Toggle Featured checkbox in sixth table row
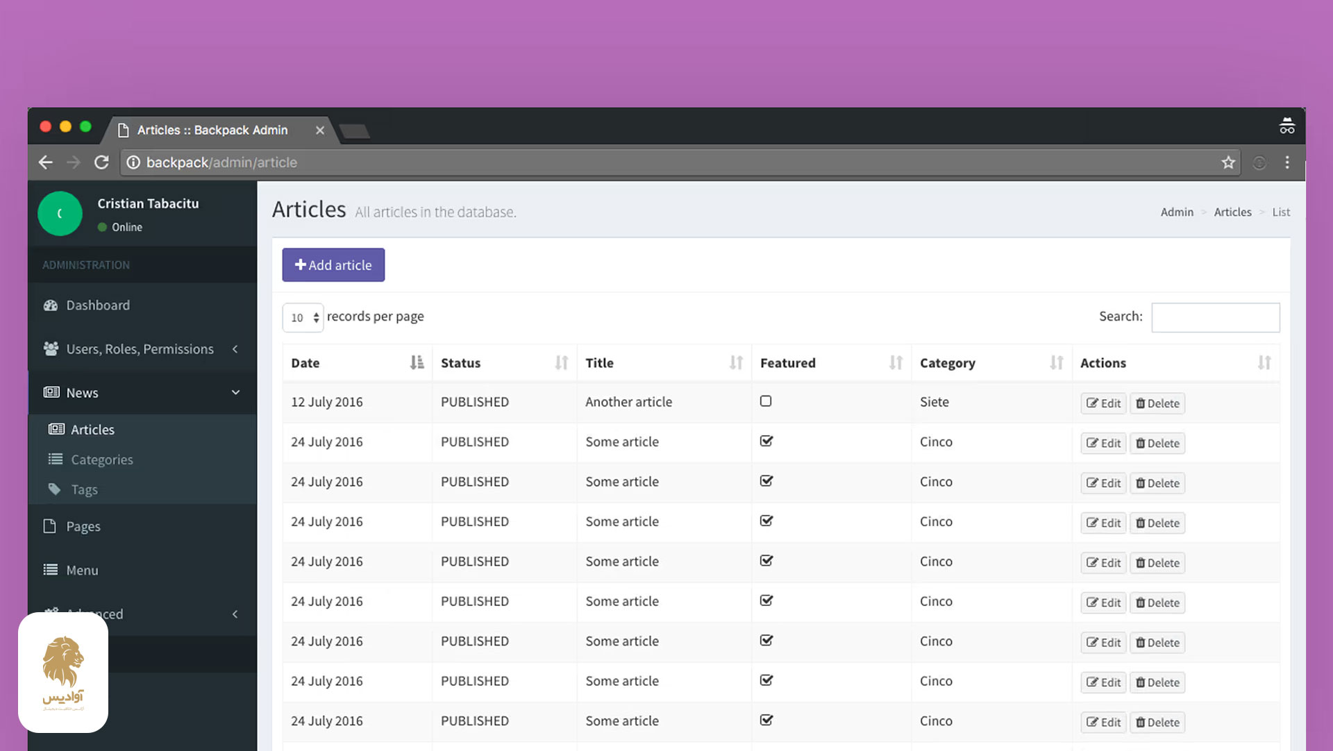Screen dimensions: 1333x751 point(766,600)
